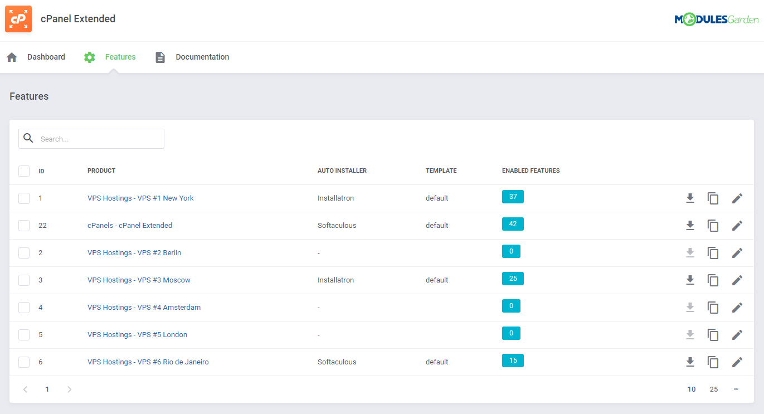The image size is (764, 414).
Task: Download features for VPS #1 New York
Action: point(690,198)
